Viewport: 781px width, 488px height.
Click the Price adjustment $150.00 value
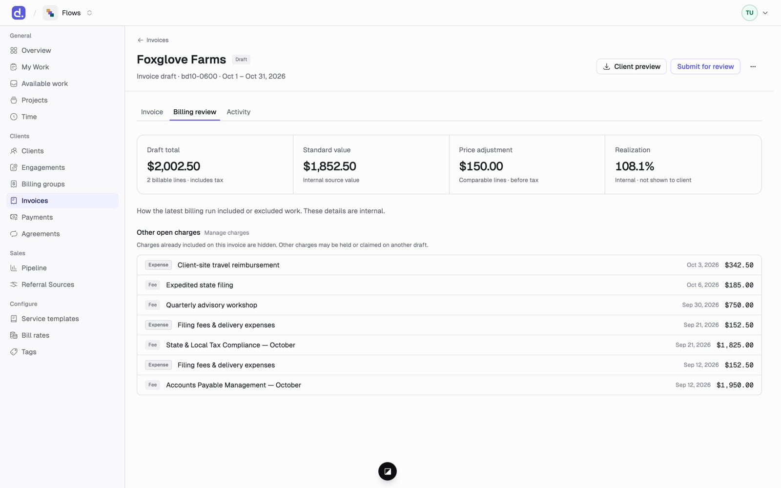[x=481, y=166]
